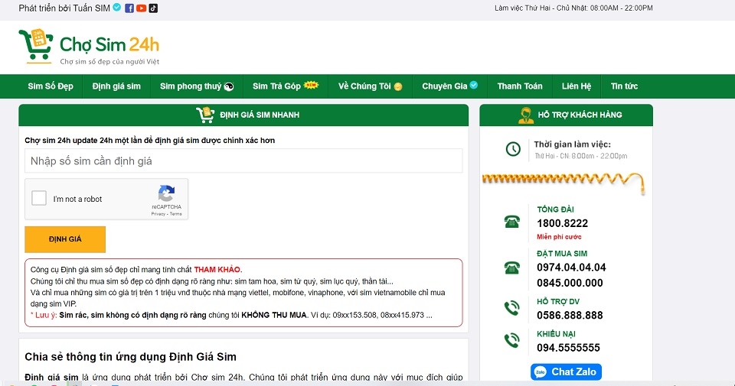Click the ringing phone icon beside Hỗ Trợ DV
Screen dimensions: 735x386
tap(512, 308)
